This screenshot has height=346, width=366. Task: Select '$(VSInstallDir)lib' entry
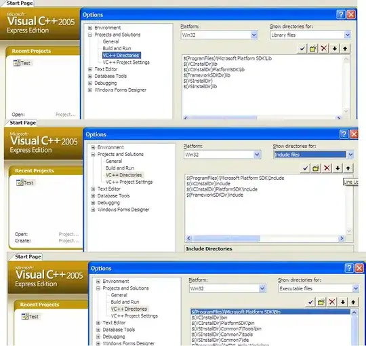(x=200, y=86)
